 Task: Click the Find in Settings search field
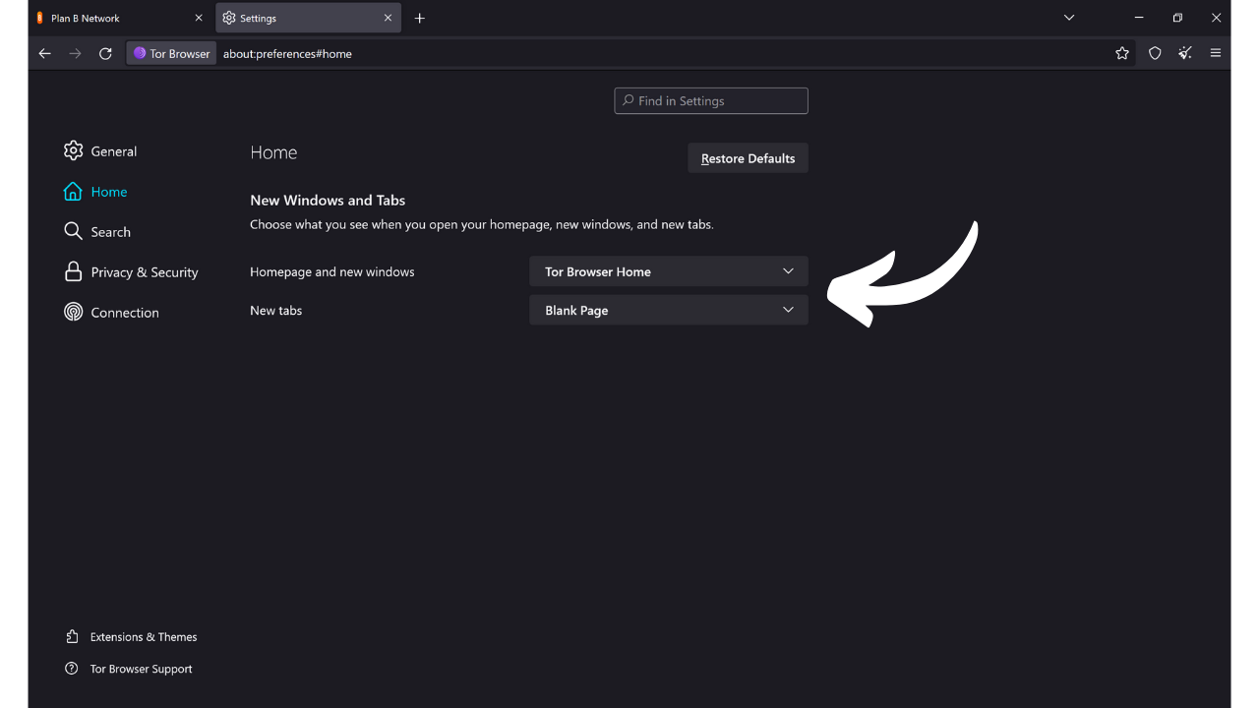(x=710, y=100)
